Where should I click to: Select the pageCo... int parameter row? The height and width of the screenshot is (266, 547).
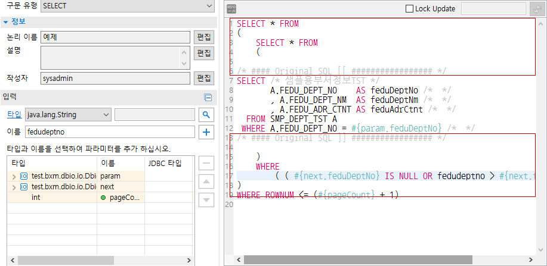[x=100, y=198]
